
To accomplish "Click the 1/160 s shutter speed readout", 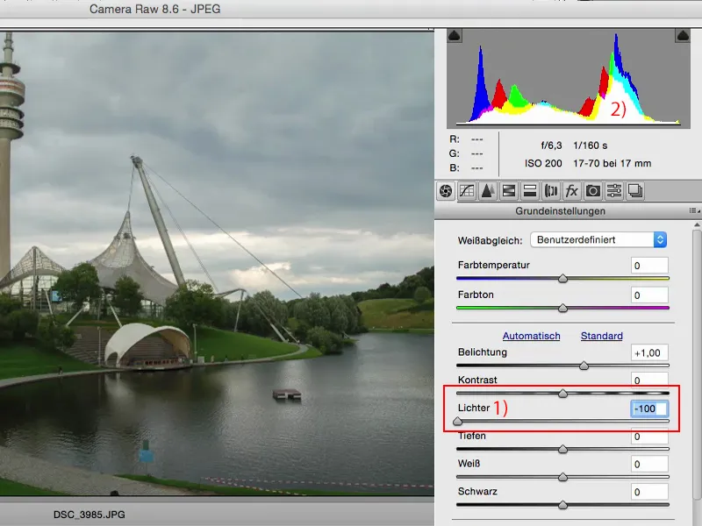I will tap(590, 146).
